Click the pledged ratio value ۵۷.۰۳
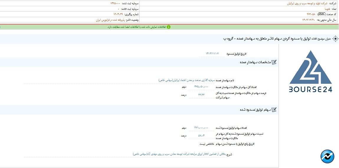The image size is (339, 168). tap(201, 136)
